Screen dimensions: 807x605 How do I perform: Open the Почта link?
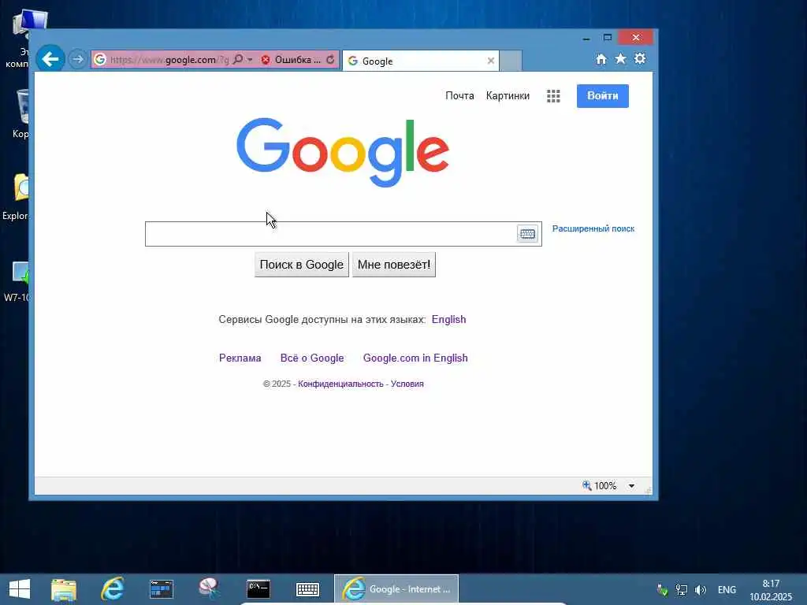point(459,95)
